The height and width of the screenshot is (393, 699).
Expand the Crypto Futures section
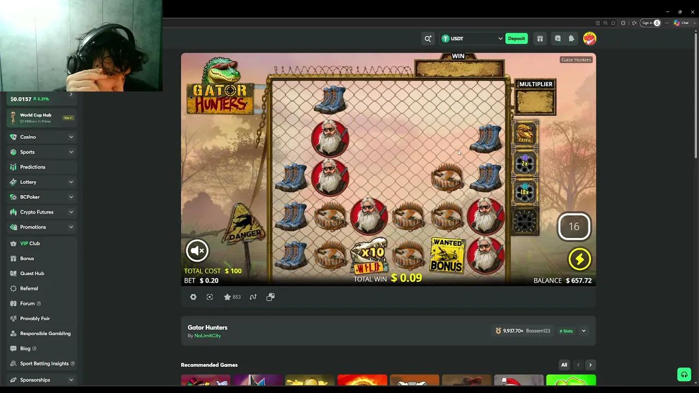[42, 212]
